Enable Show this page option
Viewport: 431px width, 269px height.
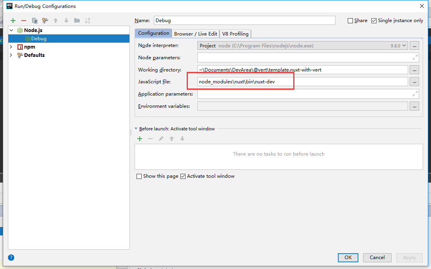click(x=139, y=176)
